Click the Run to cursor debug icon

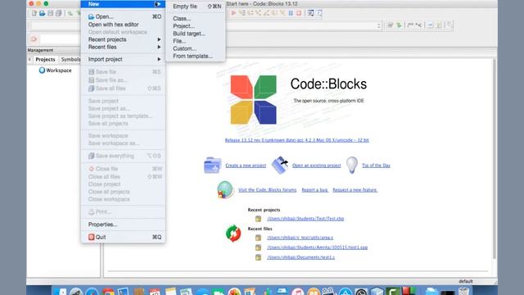242,13
